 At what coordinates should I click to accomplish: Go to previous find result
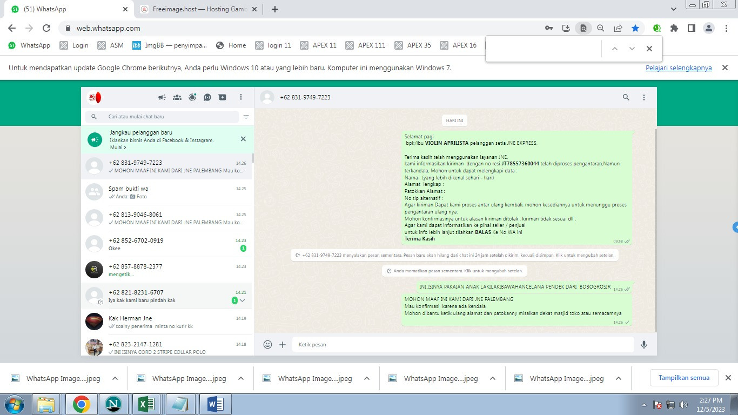[x=615, y=49]
